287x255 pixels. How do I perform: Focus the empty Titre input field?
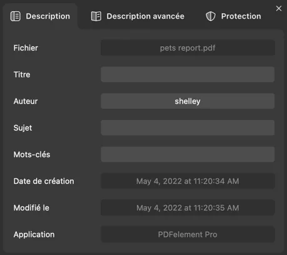(x=188, y=74)
